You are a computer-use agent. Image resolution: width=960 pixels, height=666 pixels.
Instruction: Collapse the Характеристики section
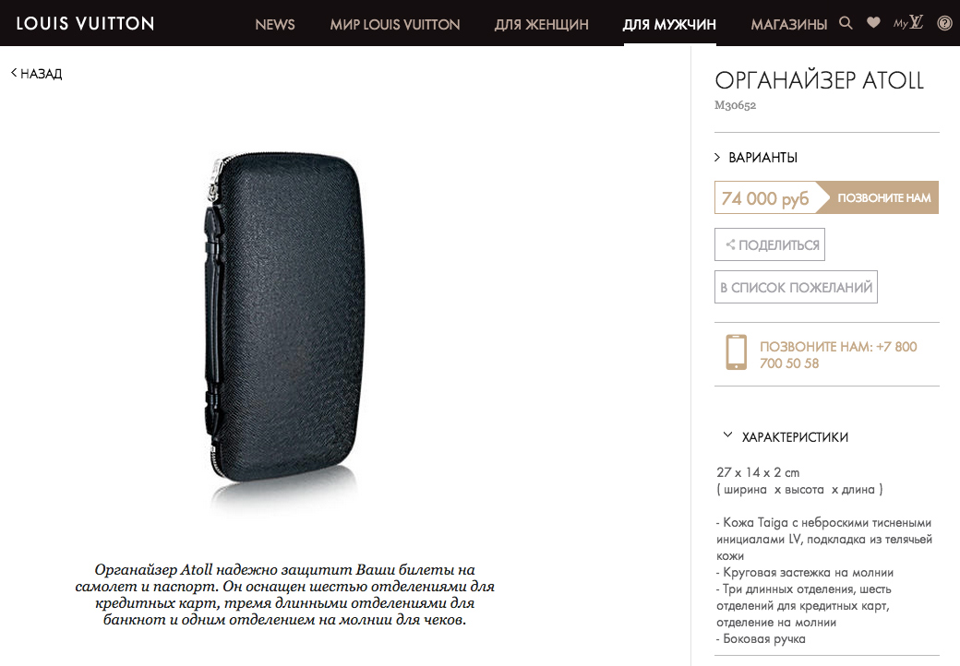(x=787, y=436)
